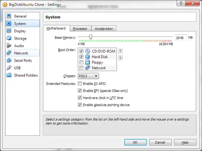Select General in the settings list

(x=23, y=16)
